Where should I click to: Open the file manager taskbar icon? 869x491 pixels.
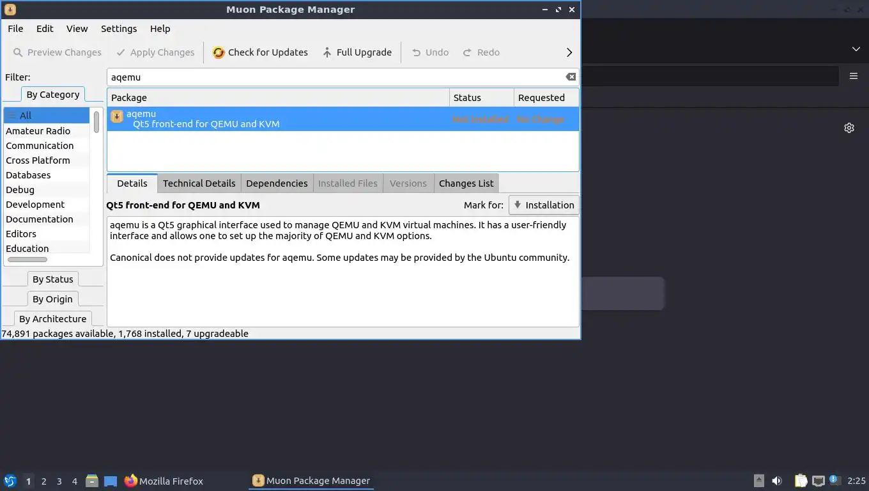coord(92,481)
